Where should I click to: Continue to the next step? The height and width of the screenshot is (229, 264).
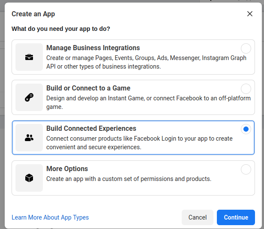236,217
